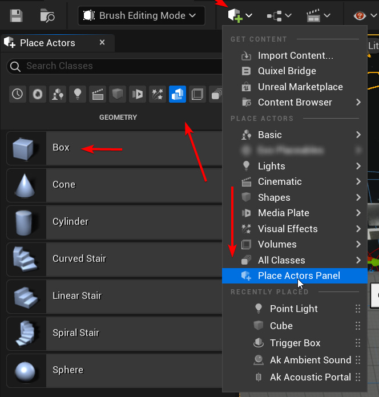
Task: Open the All Classes submenu
Action: 295,260
